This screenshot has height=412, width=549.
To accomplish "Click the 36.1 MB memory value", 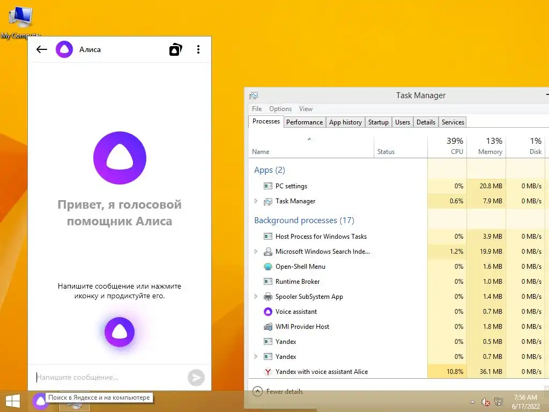I will (491, 372).
